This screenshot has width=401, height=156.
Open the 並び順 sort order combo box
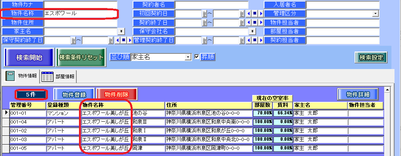tap(188, 57)
